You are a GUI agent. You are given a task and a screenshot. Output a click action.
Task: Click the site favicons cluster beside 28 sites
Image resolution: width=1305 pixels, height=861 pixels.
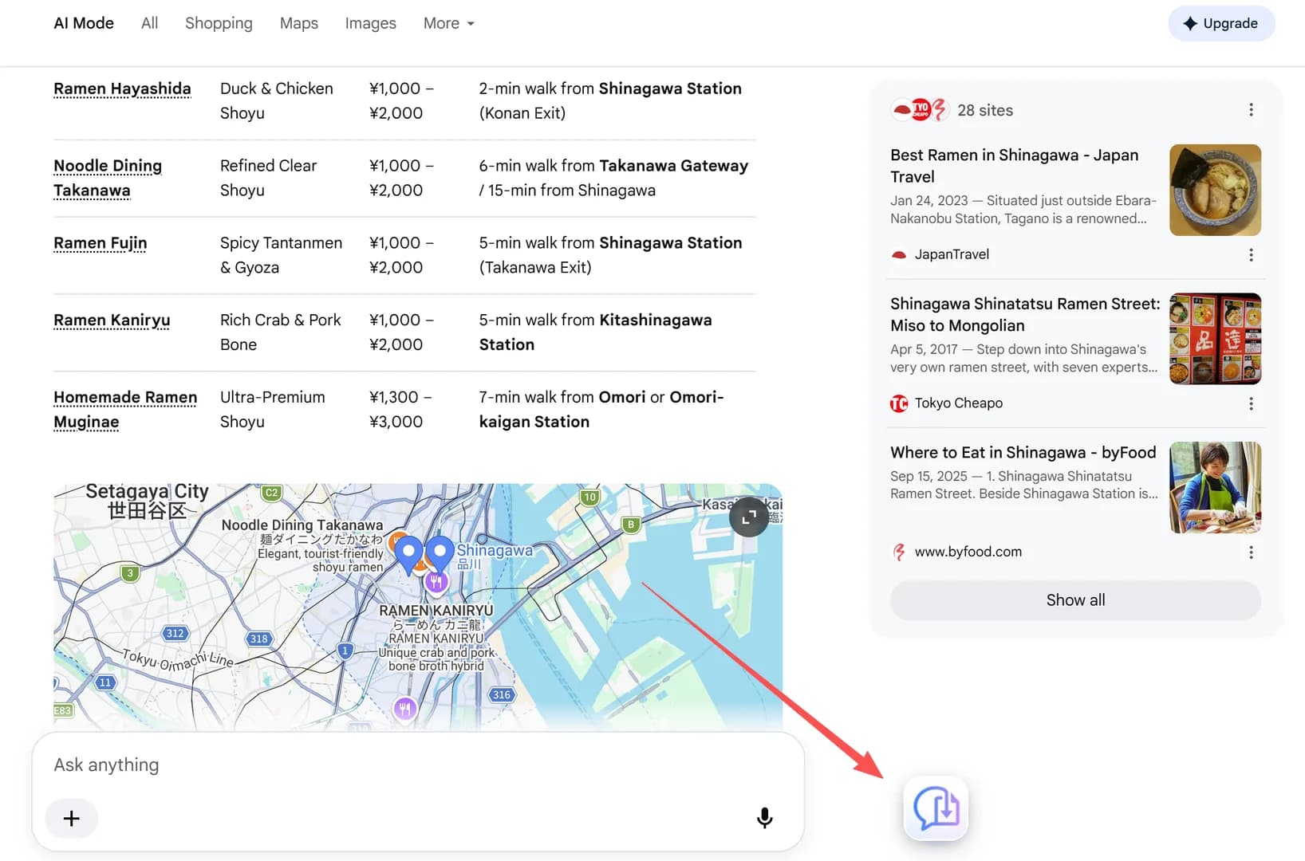click(x=919, y=110)
